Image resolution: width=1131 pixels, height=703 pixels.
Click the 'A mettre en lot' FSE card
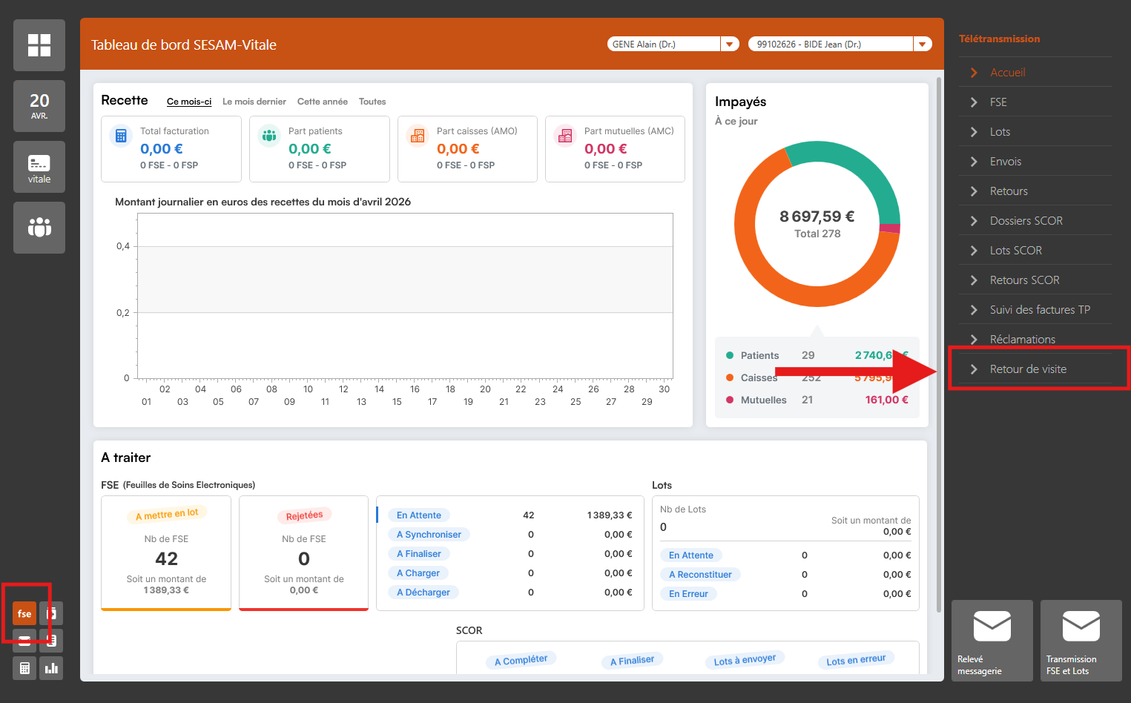click(x=166, y=552)
